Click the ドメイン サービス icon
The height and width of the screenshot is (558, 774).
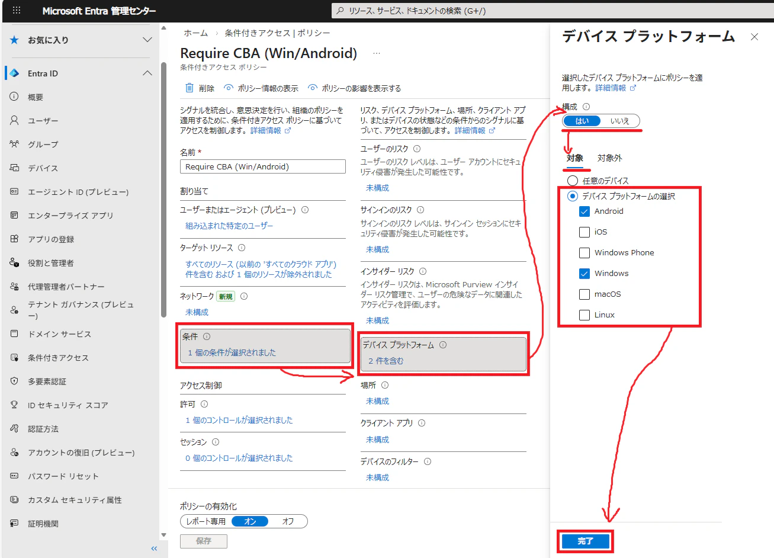[14, 333]
